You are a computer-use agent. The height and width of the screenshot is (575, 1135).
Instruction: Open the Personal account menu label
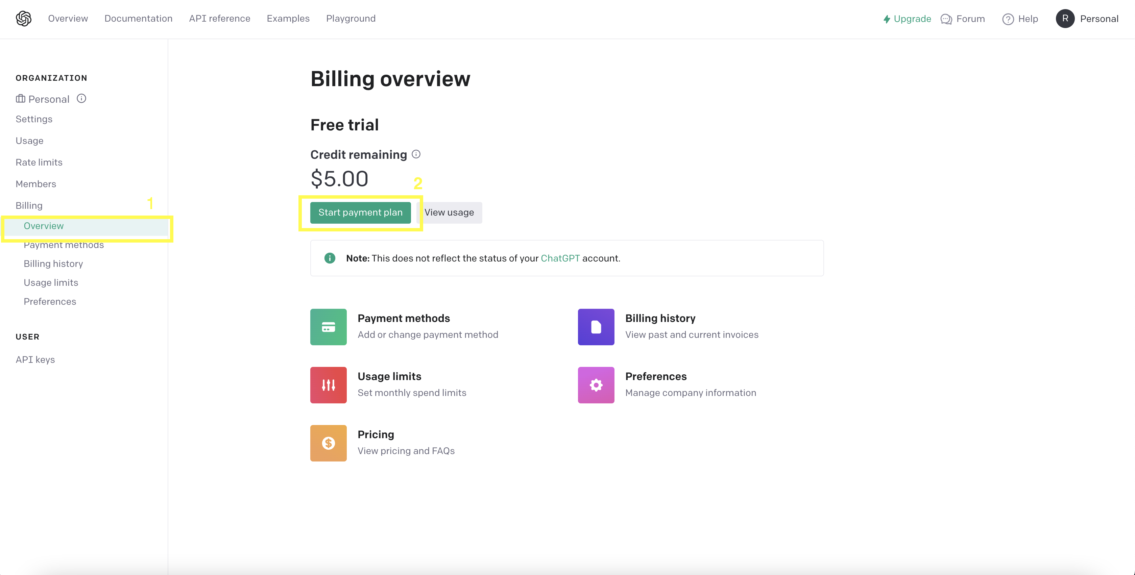pyautogui.click(x=1099, y=19)
